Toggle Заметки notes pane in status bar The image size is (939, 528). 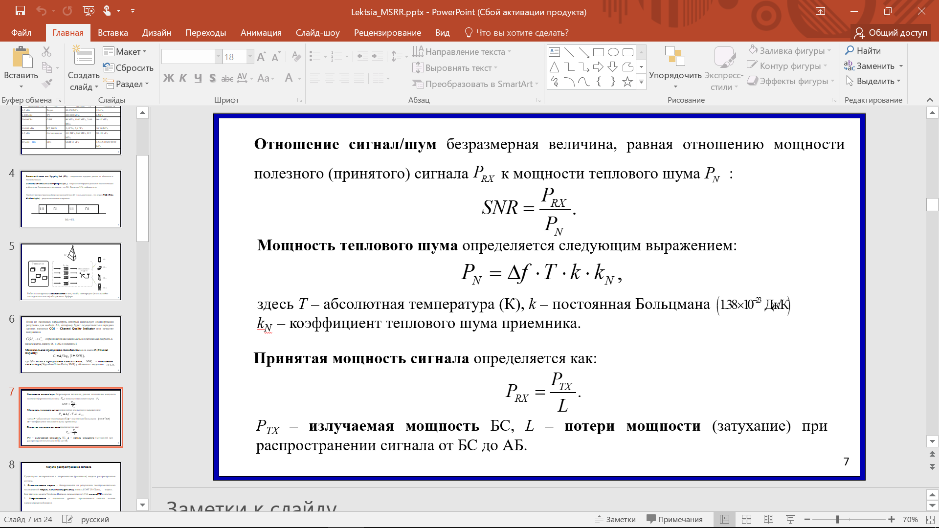(x=615, y=519)
